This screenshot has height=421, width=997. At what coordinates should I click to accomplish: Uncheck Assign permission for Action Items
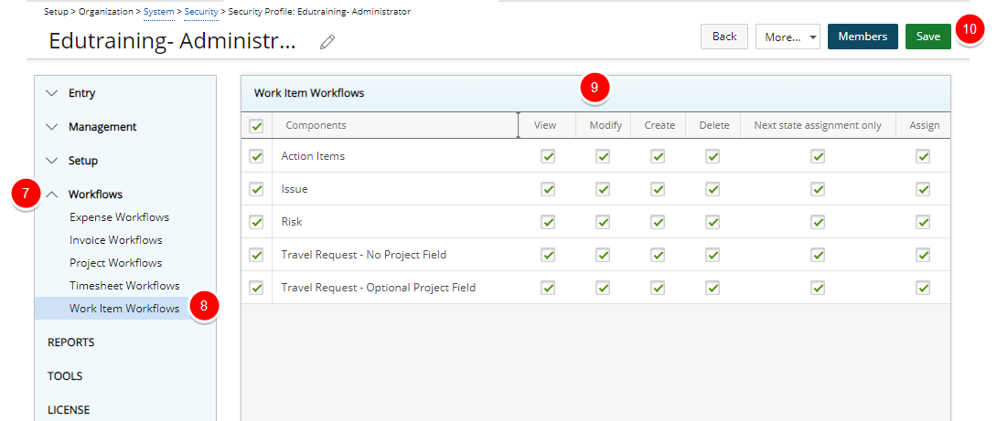[x=923, y=156]
